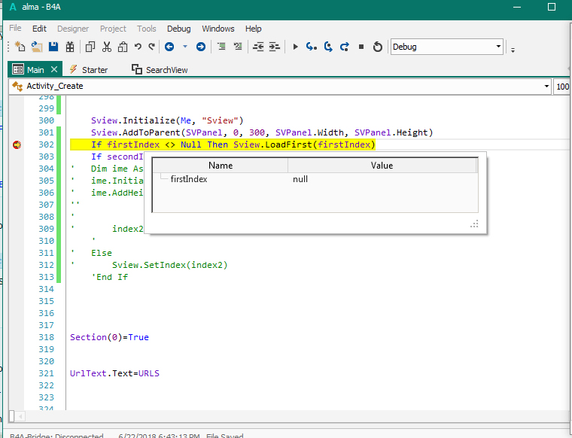Viewport: 572px width, 438px height.
Task: Click the Save file icon in toolbar
Action: click(x=53, y=47)
